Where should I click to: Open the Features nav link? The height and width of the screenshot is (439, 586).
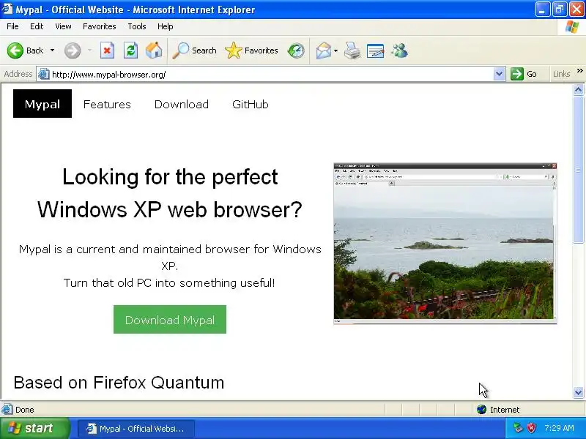(107, 104)
